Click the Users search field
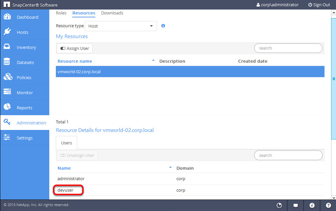The width and height of the screenshot is (336, 211). point(288,155)
